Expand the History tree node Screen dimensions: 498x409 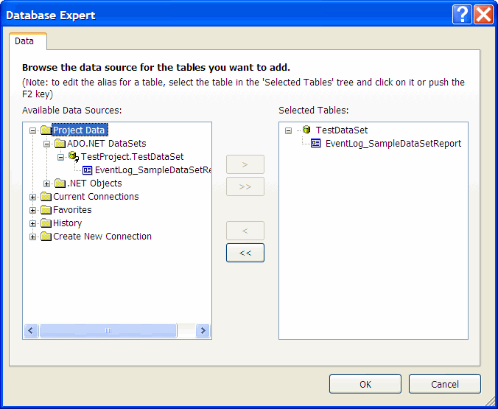32,224
